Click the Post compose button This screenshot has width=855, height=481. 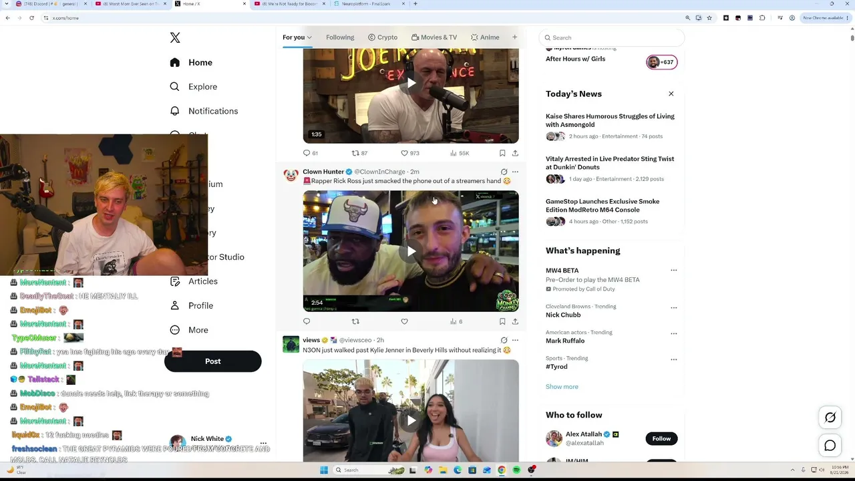pyautogui.click(x=212, y=361)
